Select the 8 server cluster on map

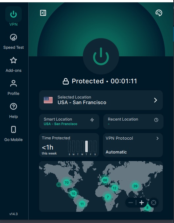click(147, 208)
